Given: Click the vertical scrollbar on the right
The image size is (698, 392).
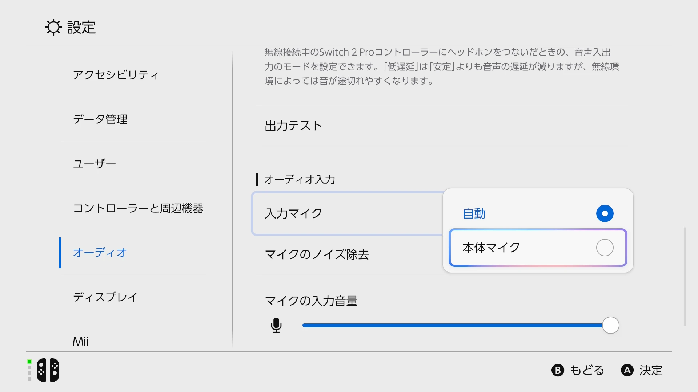Looking at the screenshot, I should pos(685,277).
